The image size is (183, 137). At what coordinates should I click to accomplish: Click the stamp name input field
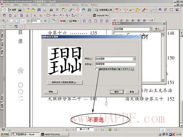click(116, 64)
